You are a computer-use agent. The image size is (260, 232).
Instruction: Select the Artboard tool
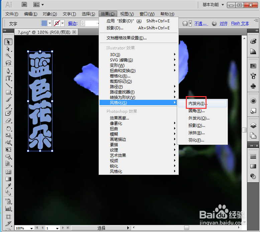8,217
